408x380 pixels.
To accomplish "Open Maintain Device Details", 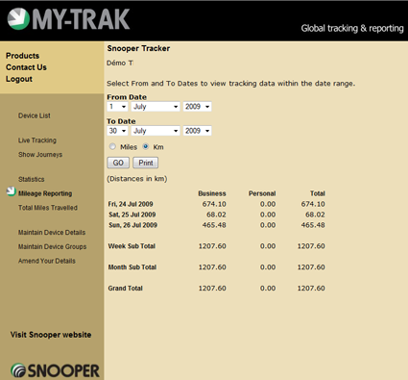I will (x=52, y=232).
